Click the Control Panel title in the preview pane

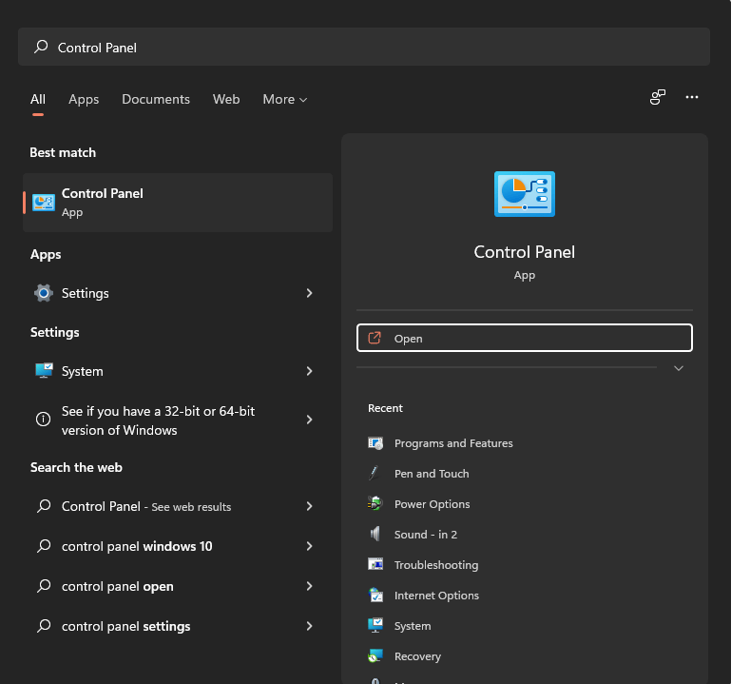[525, 252]
